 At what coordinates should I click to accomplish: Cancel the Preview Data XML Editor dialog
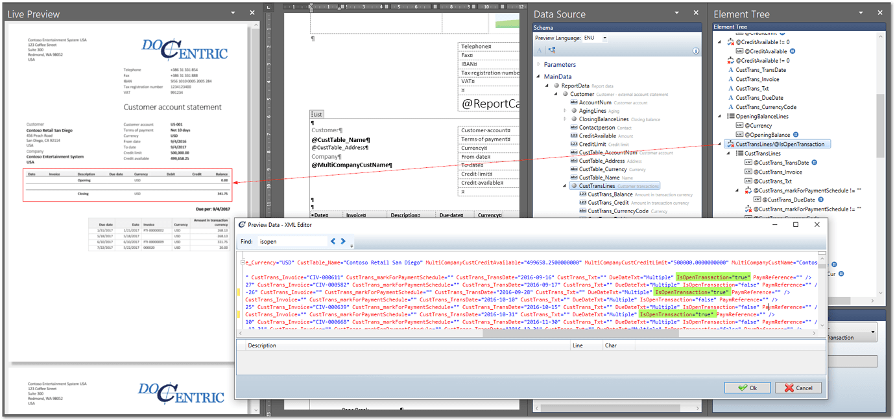point(798,388)
